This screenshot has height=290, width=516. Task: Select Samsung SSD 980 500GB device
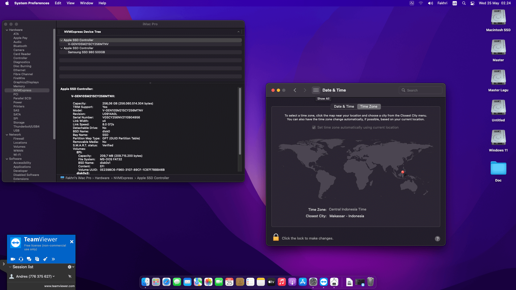150,52
